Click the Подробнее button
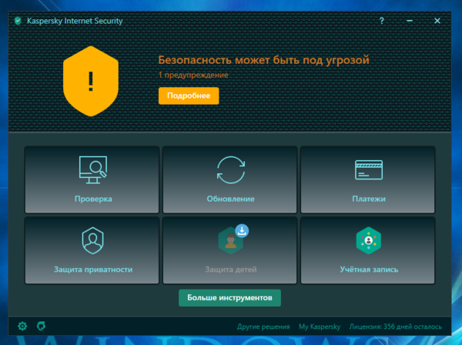The height and width of the screenshot is (345, 462). (x=189, y=95)
